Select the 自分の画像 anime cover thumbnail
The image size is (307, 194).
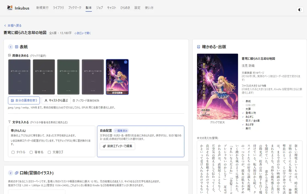117,77
